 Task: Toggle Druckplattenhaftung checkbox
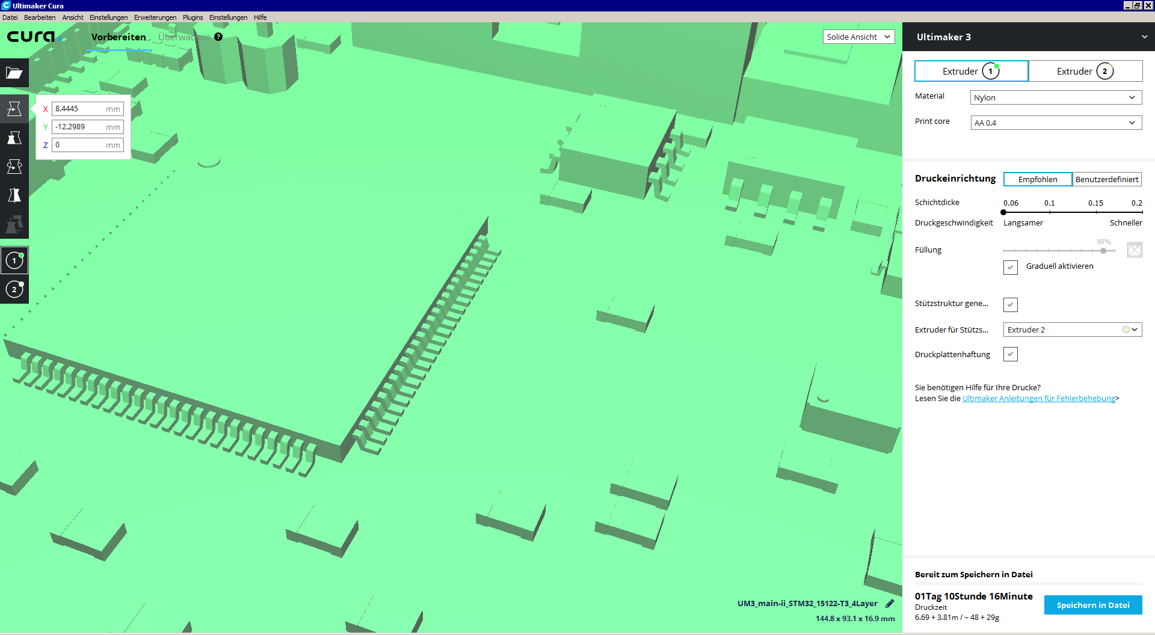click(1011, 354)
